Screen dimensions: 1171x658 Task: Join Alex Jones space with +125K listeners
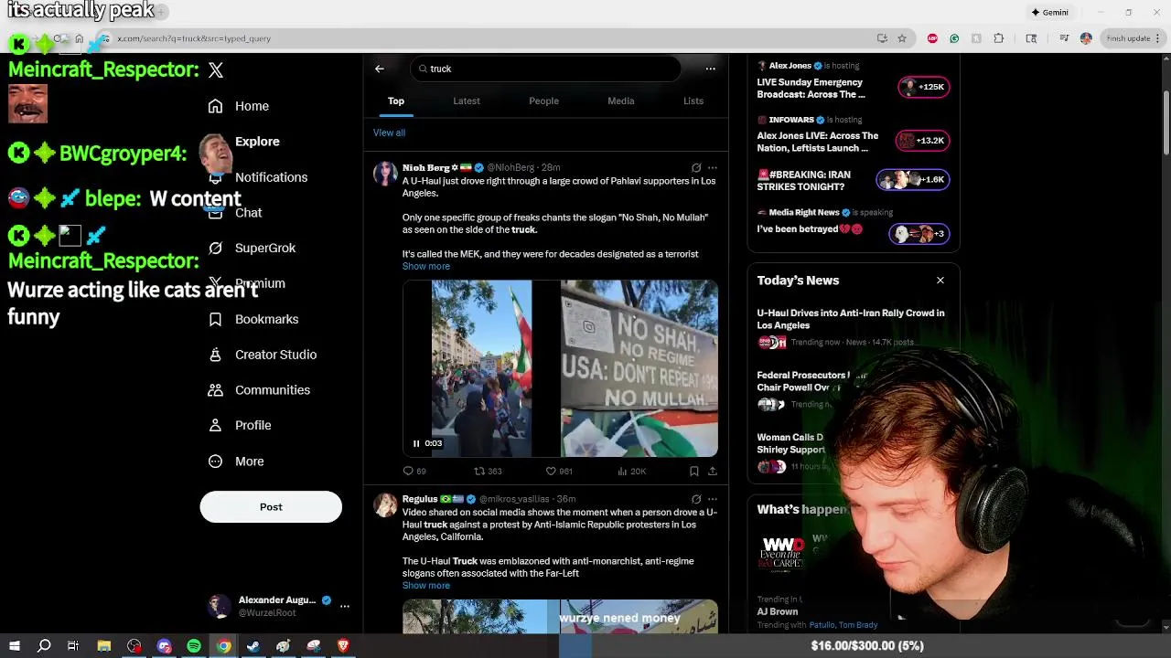pos(923,87)
